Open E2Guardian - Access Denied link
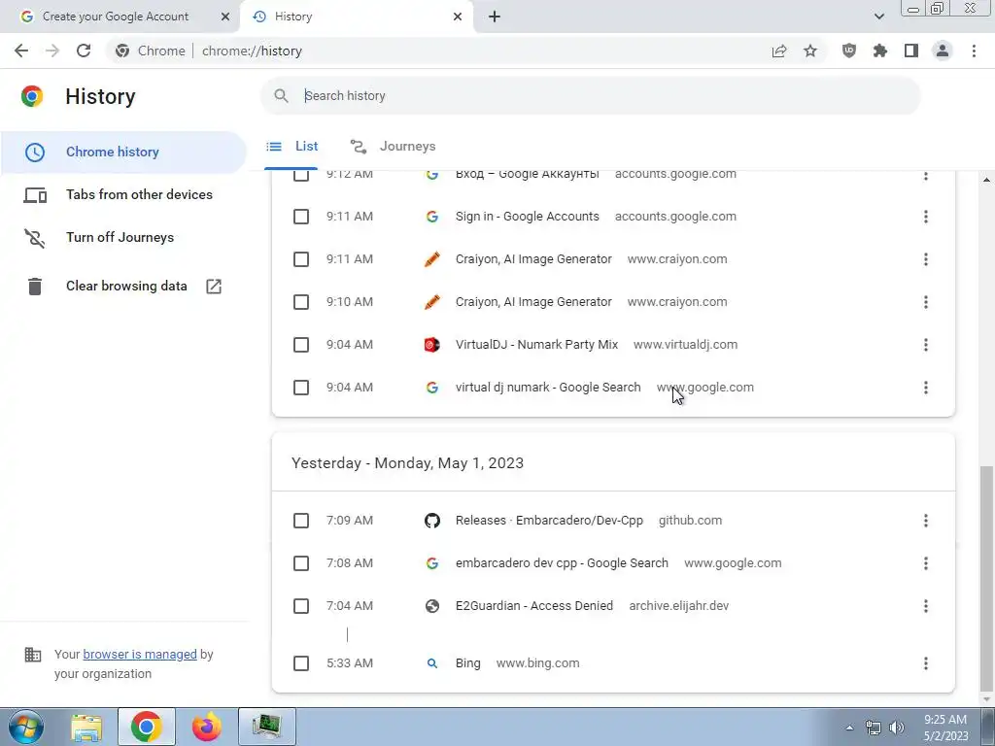 pyautogui.click(x=534, y=606)
